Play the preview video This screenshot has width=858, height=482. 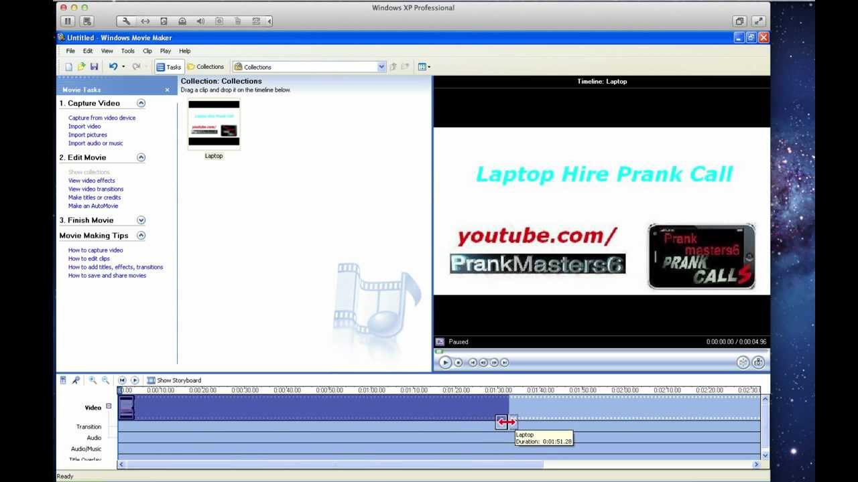[x=445, y=362]
